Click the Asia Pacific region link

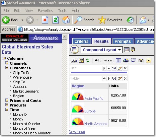[x=94, y=99]
